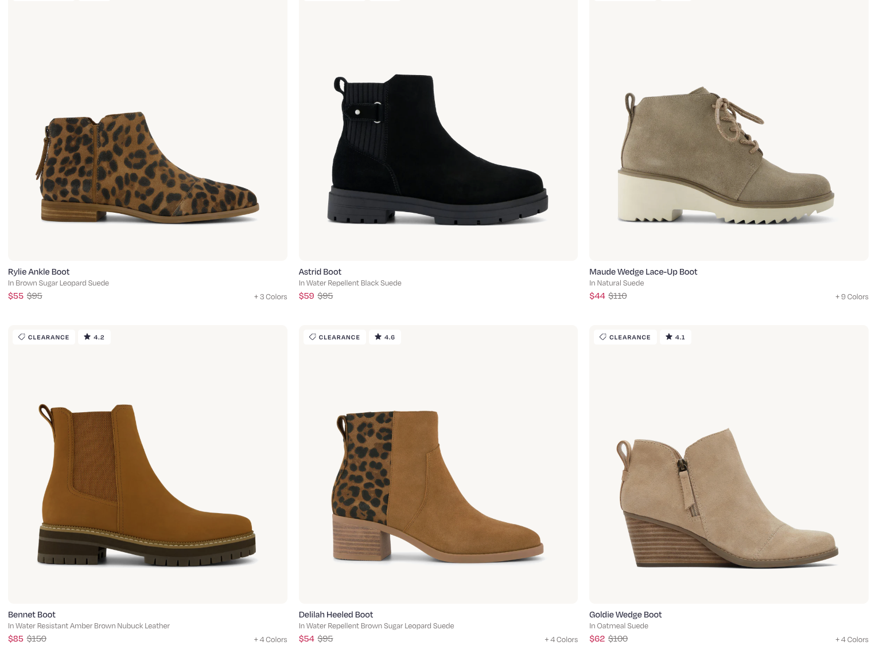879x657 pixels.
Task: Expand the +3 Colors options for Rylie
Action: pos(270,297)
